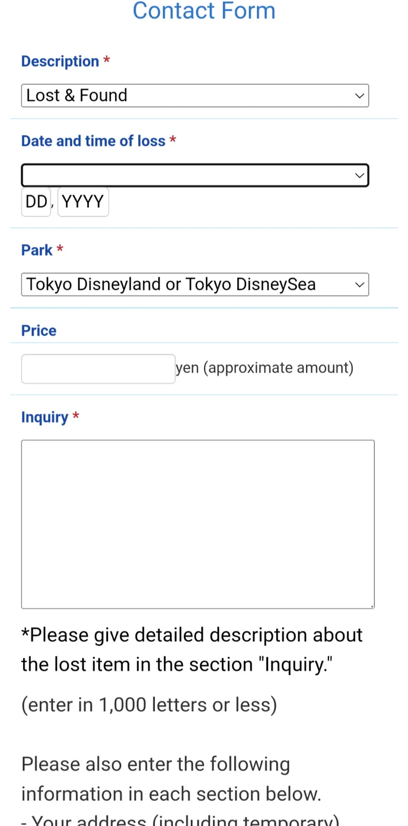Viewport: 408px width, 826px height.
Task: Expand the Park dropdown with Tokyo Disneyland
Action: (187, 285)
